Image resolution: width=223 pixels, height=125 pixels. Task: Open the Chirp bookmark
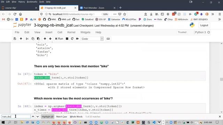[168, 19]
